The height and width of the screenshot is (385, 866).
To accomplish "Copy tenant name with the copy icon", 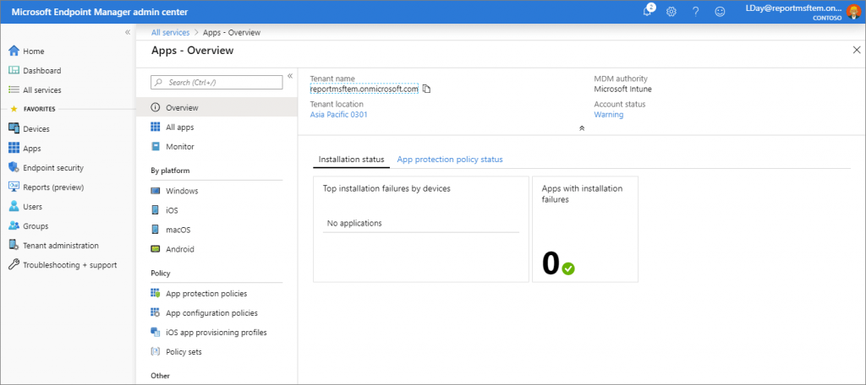I will [426, 89].
